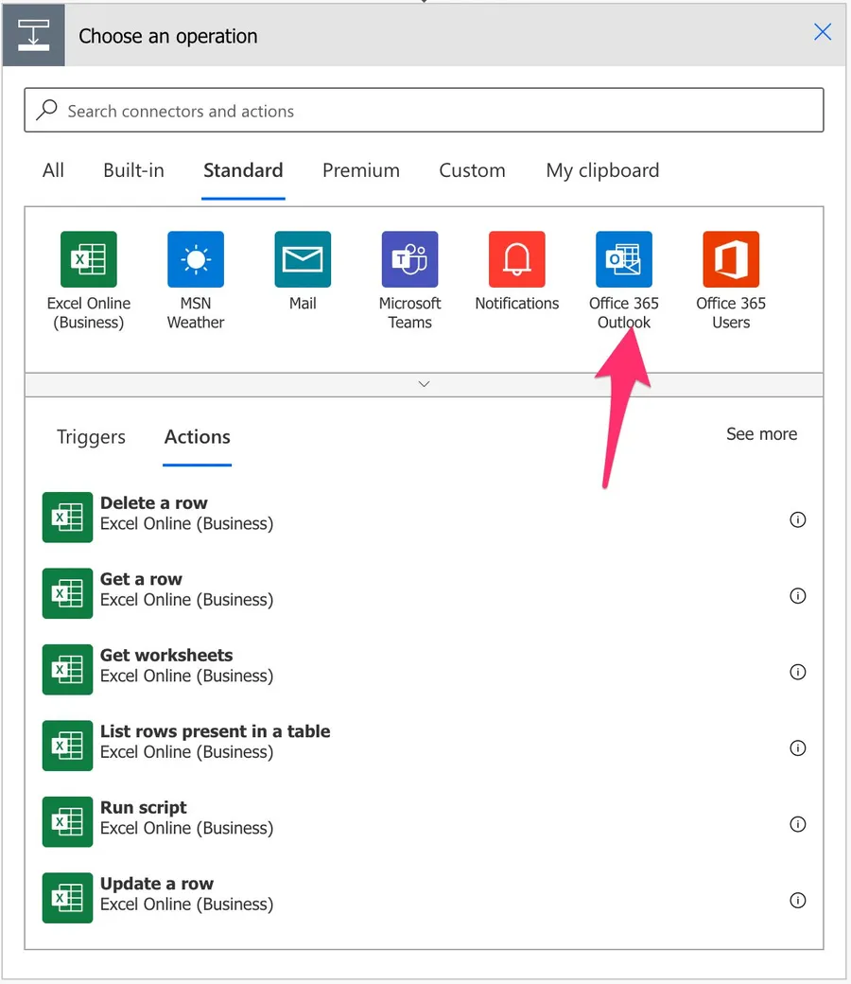The width and height of the screenshot is (851, 984).
Task: Pick the Mail connector icon
Action: click(x=303, y=259)
